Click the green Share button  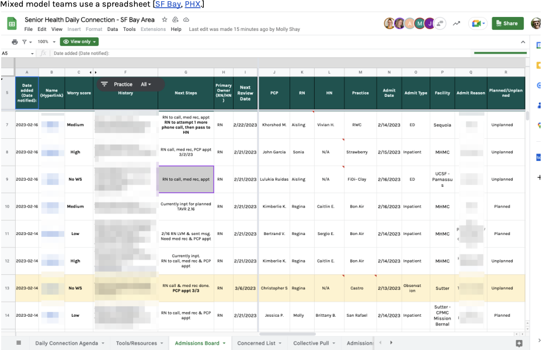pyautogui.click(x=507, y=23)
